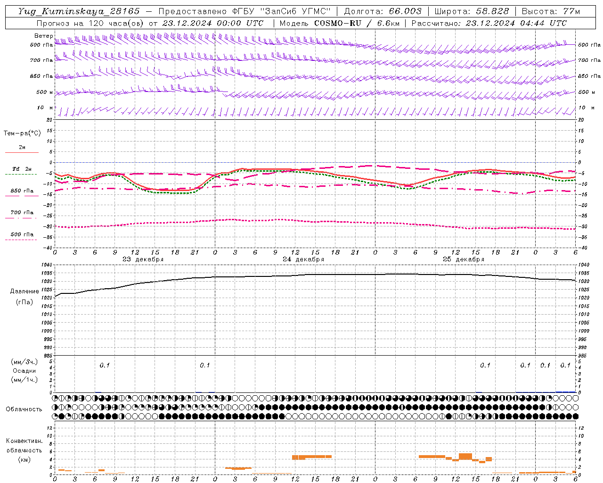Click the (мм/1ч.) precipitation unit label
The height and width of the screenshot is (483, 603).
[24, 380]
